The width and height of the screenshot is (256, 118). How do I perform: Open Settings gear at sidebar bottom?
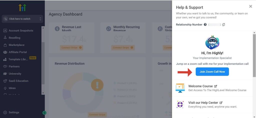click(5, 113)
